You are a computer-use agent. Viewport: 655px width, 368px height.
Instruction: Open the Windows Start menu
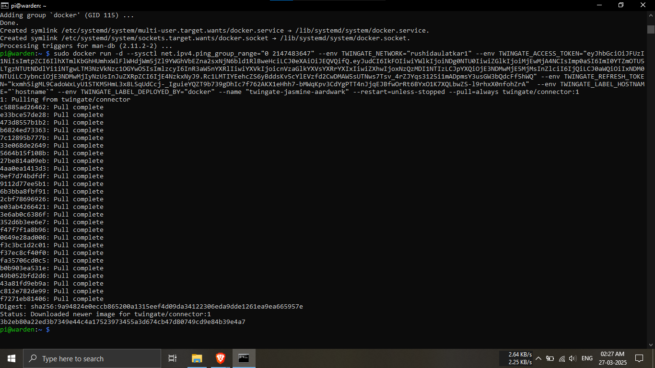(11, 358)
